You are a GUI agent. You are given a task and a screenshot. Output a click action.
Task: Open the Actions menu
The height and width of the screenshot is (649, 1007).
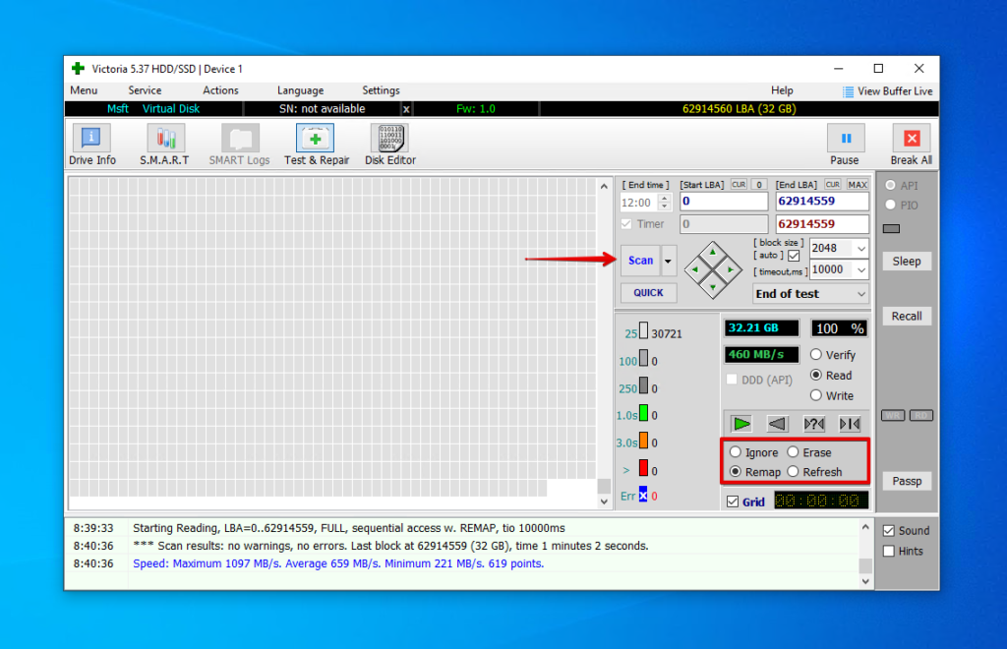pos(220,89)
